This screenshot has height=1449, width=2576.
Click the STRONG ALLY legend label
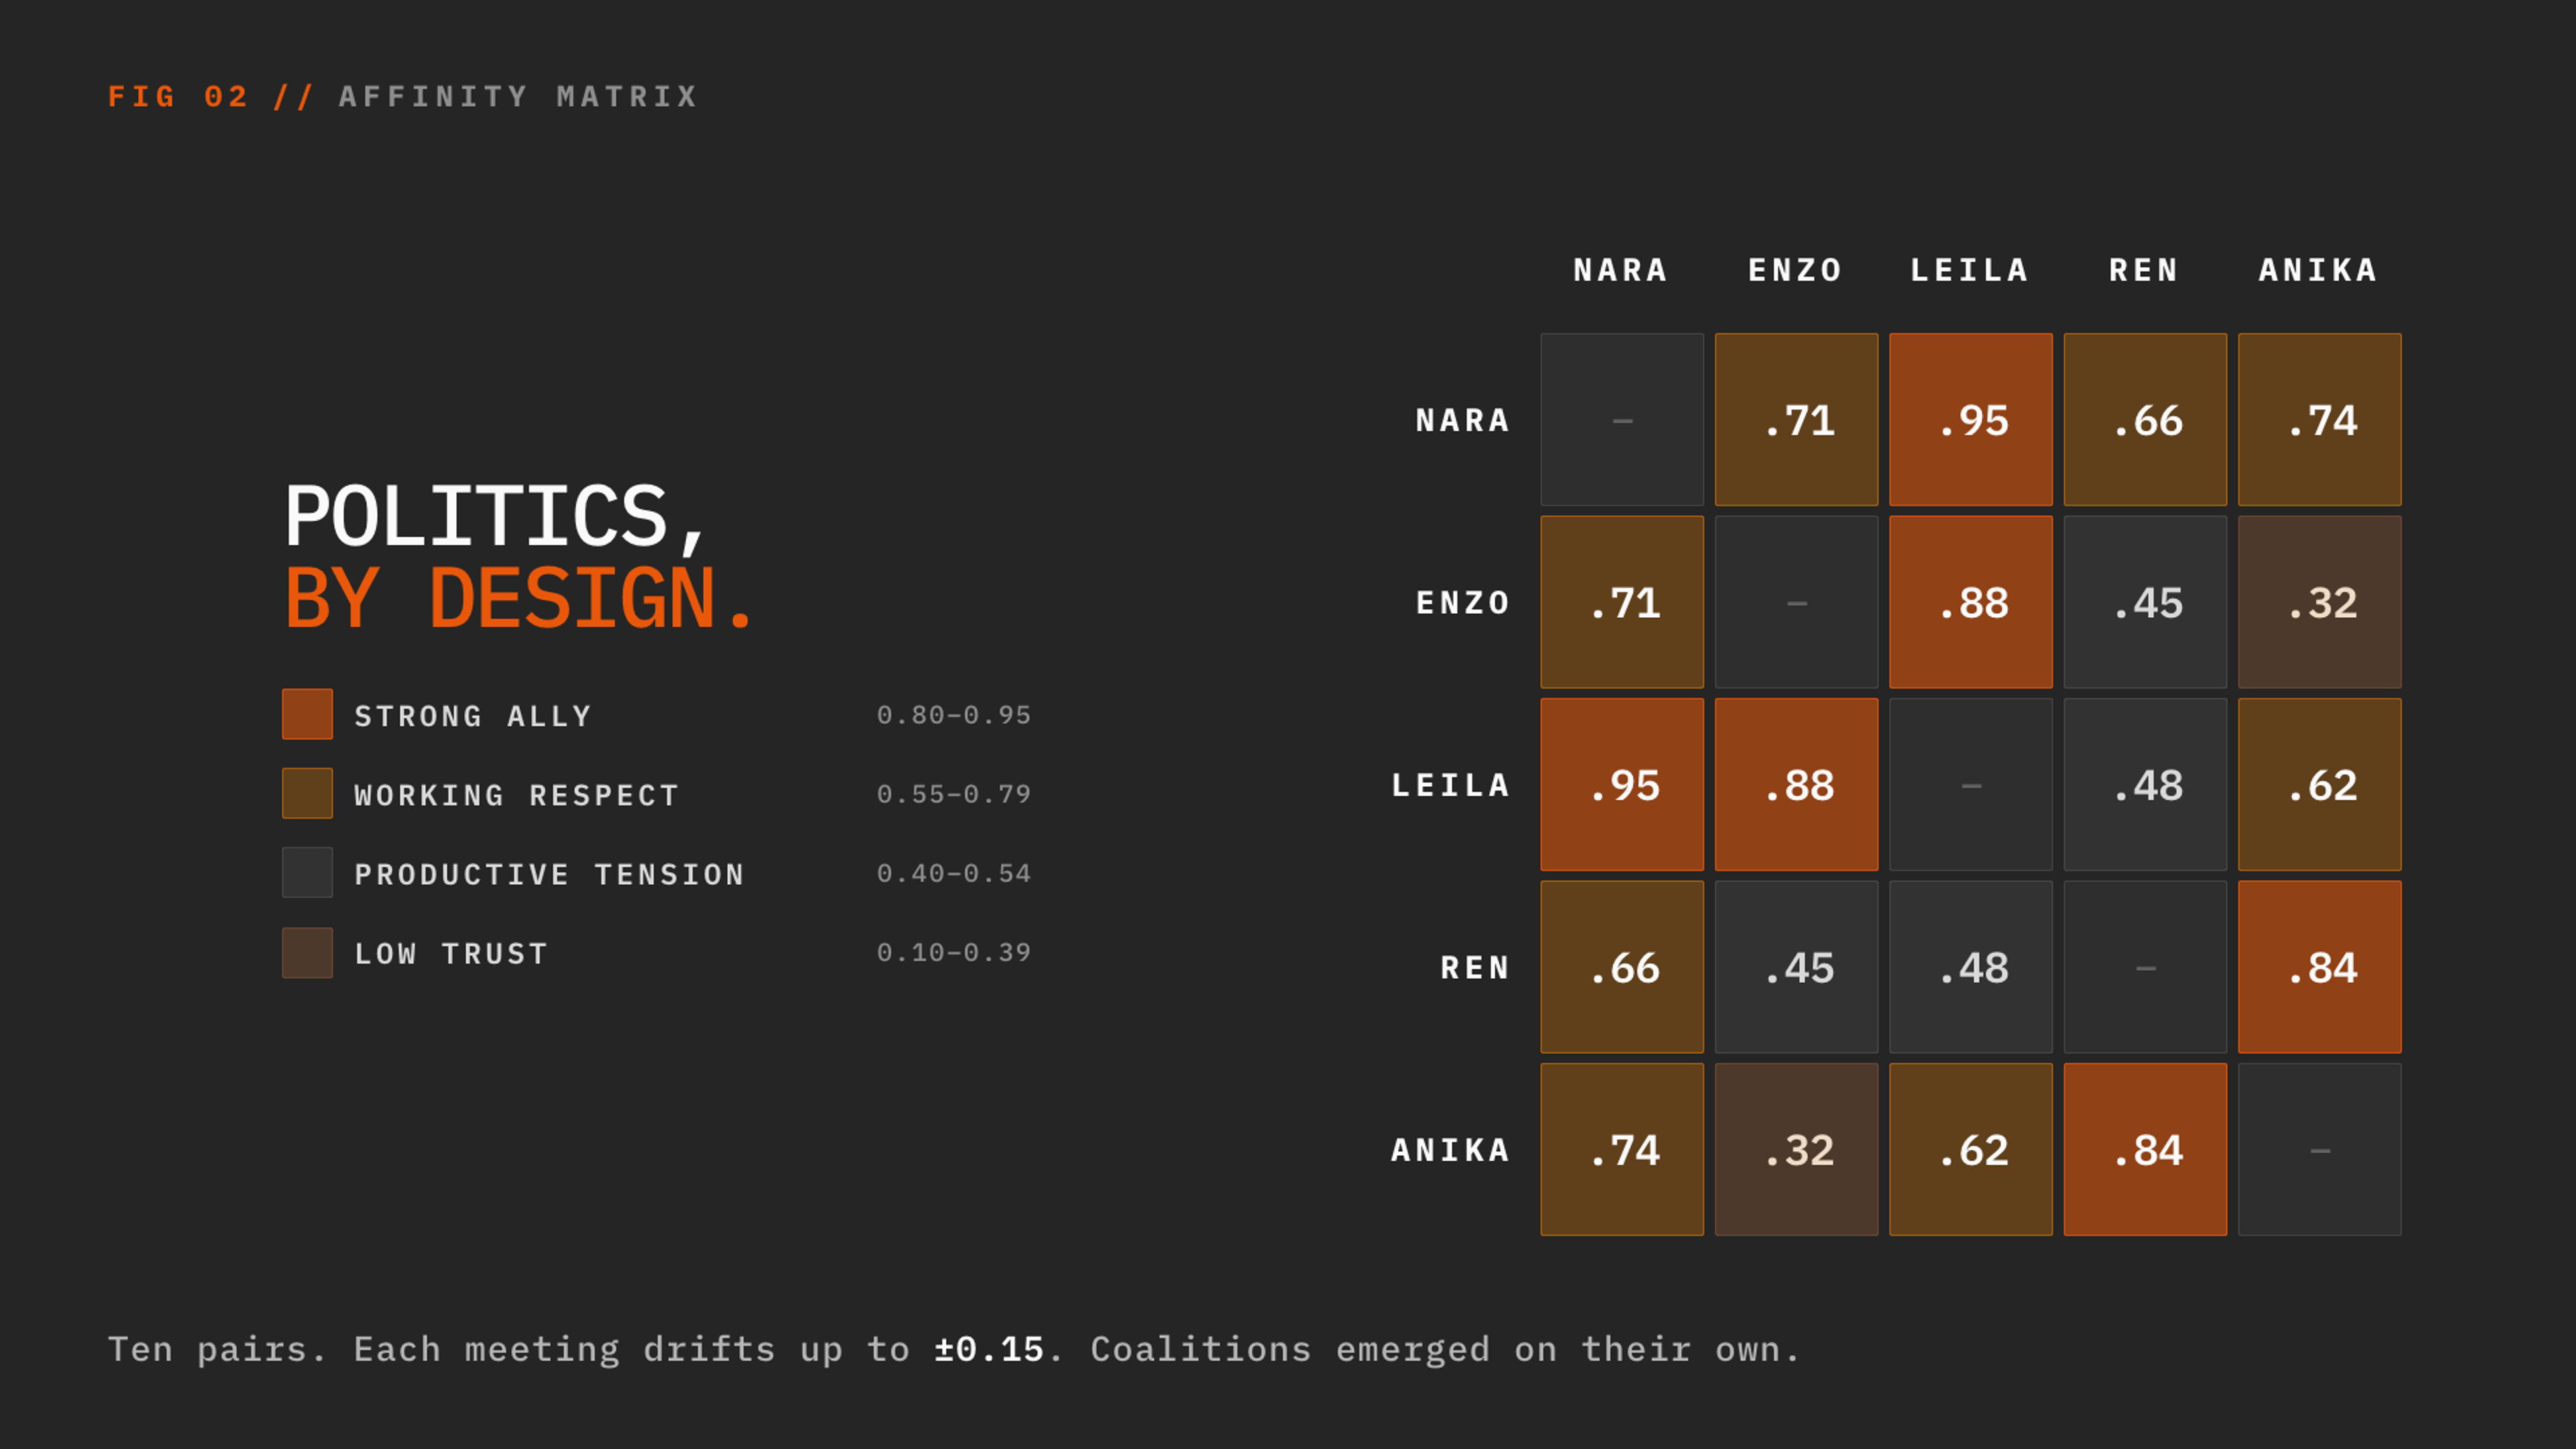tap(474, 716)
